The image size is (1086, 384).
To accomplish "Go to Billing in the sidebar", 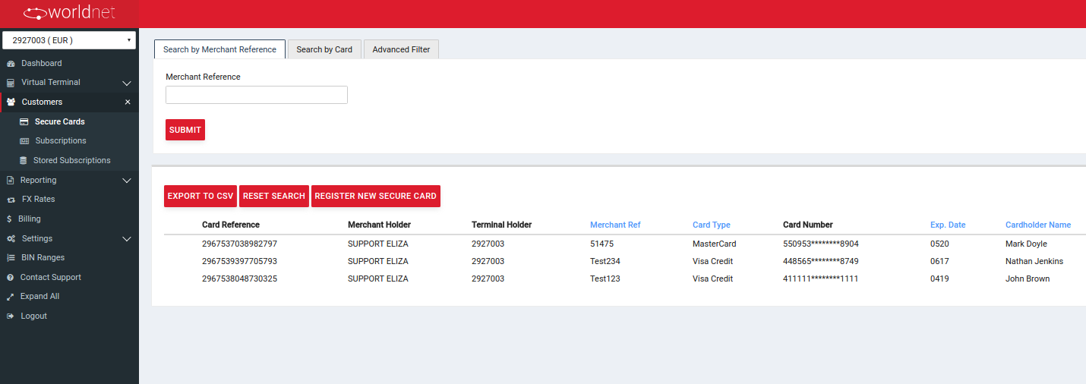I will (30, 219).
